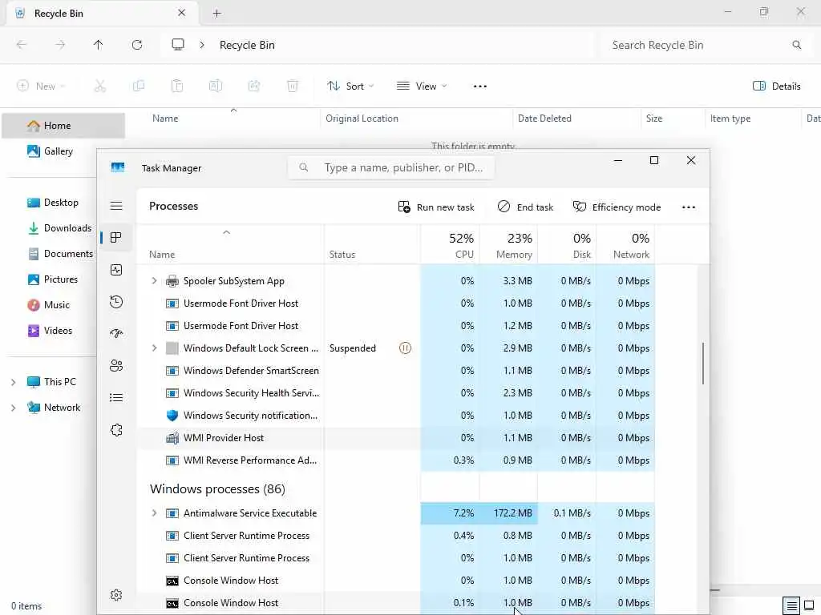Open a new File Explorer tab

tap(216, 14)
